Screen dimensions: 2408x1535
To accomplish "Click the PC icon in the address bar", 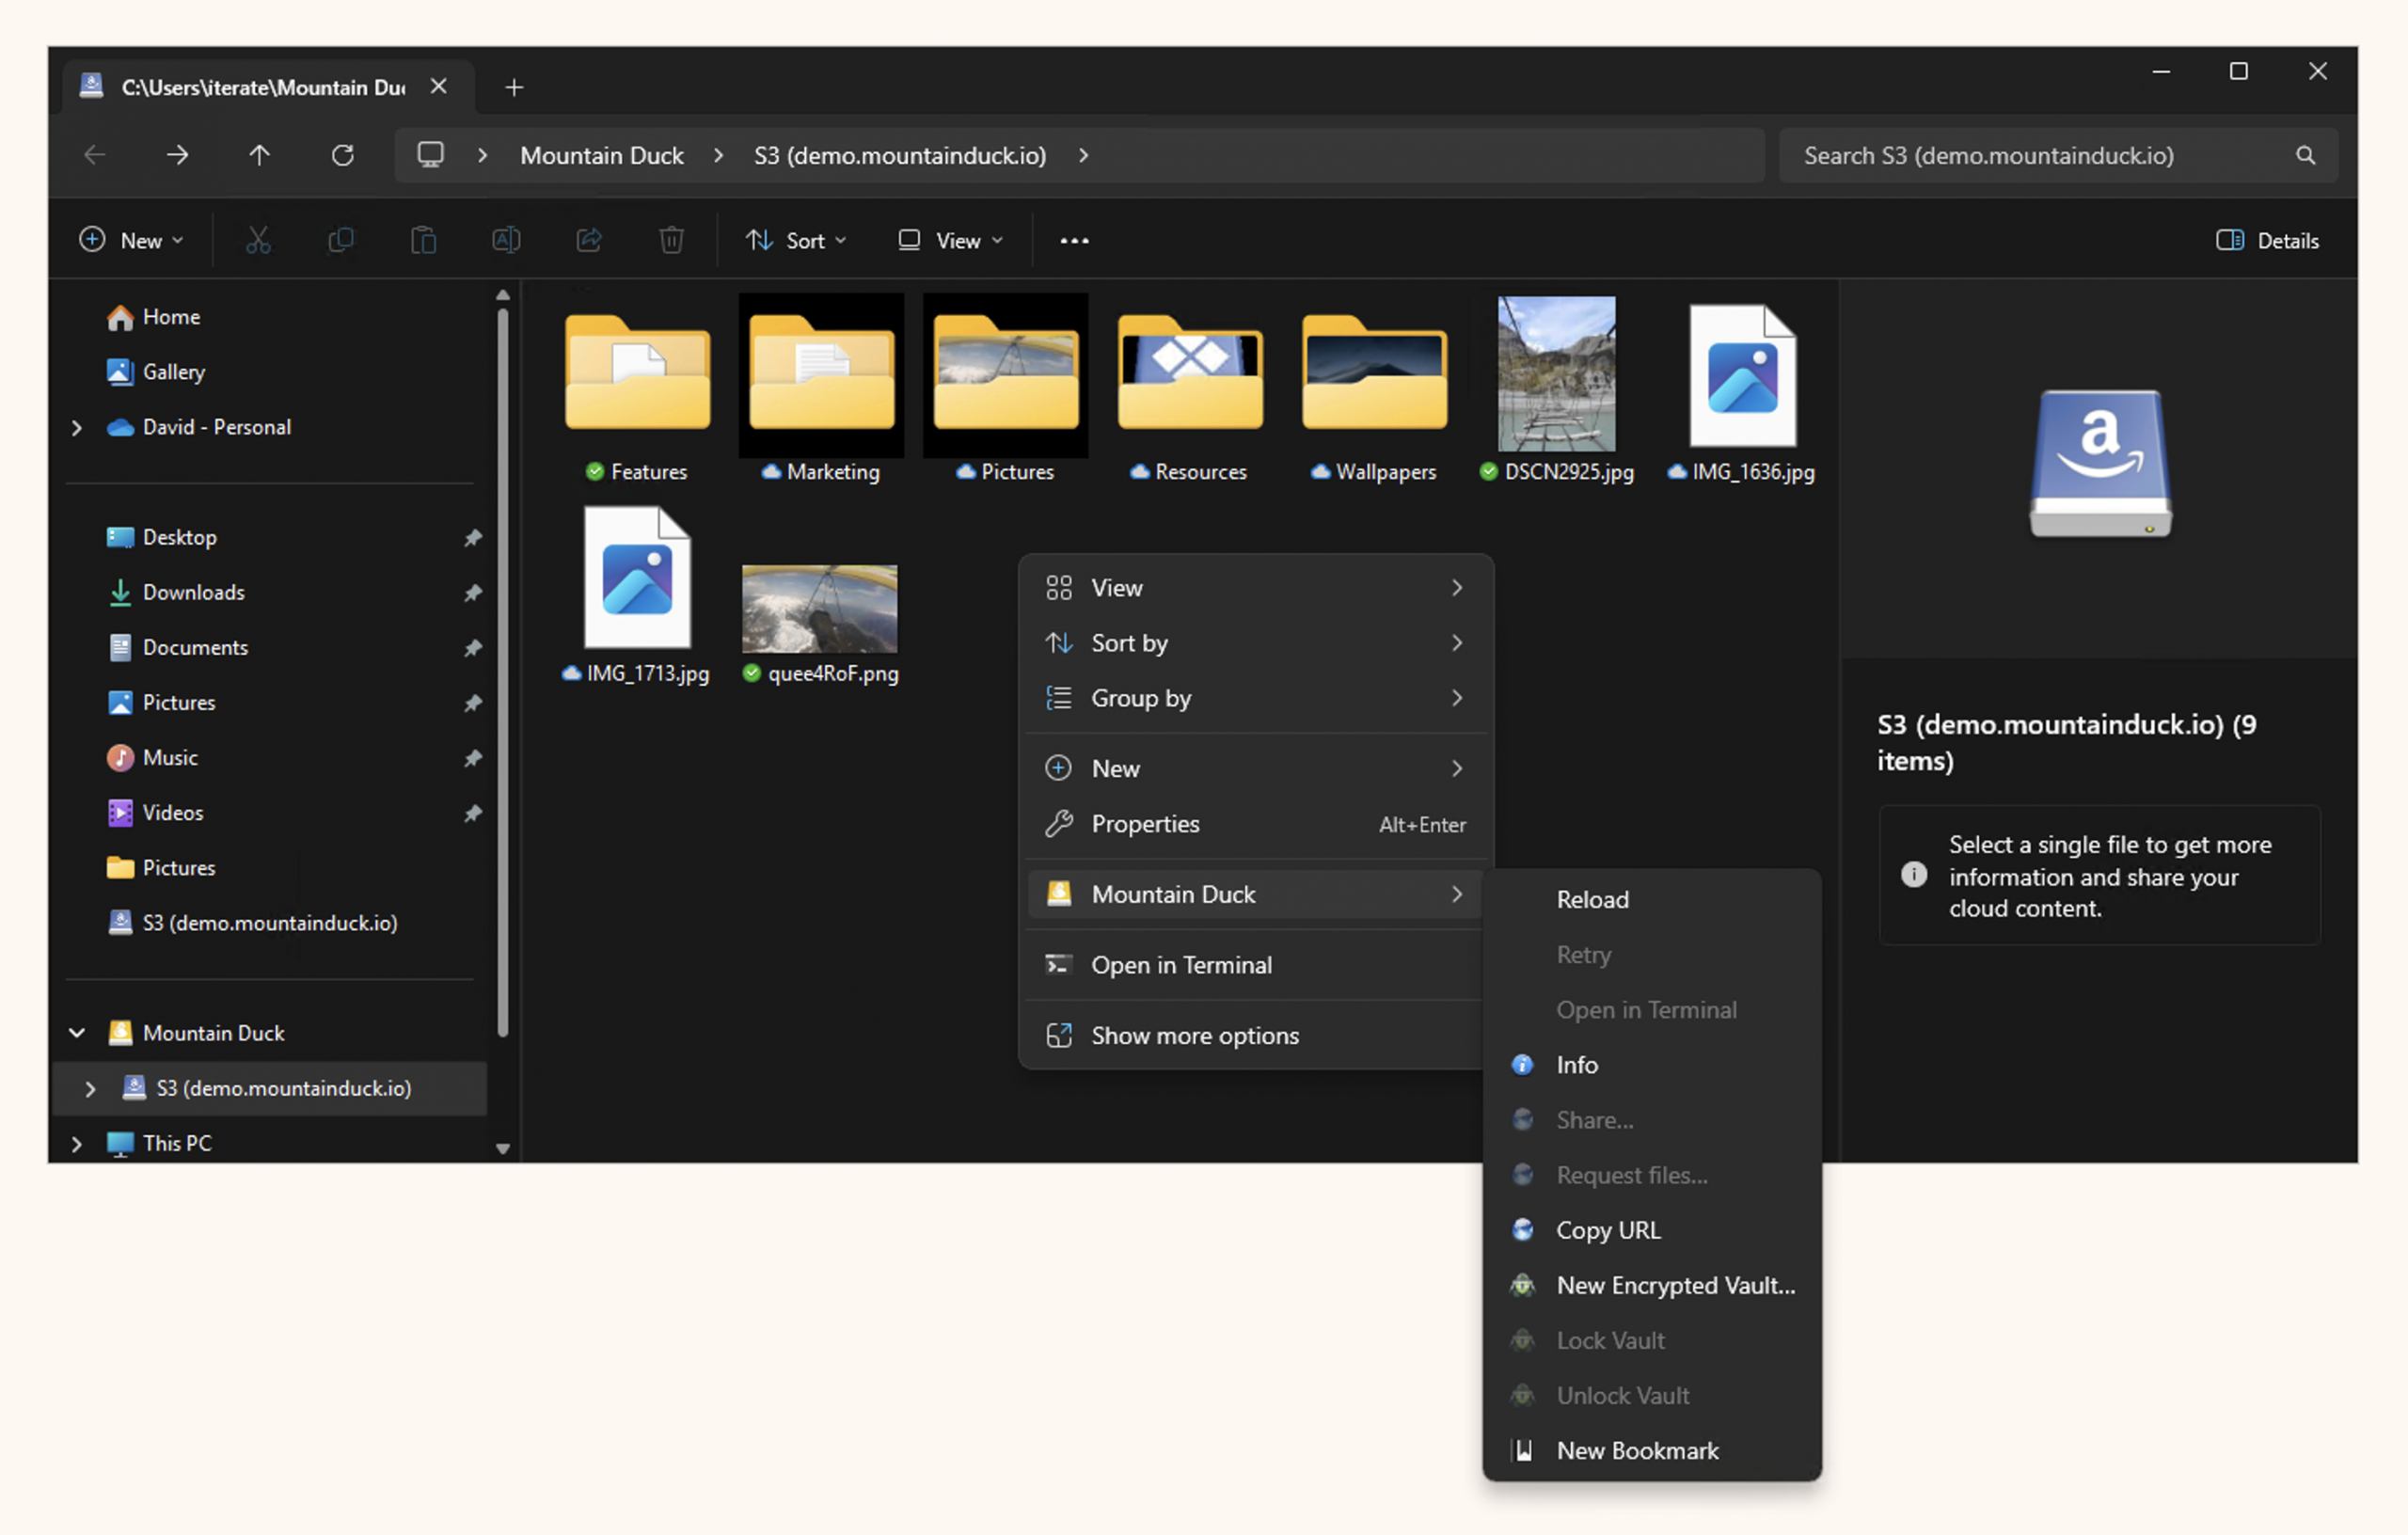I will coord(430,155).
